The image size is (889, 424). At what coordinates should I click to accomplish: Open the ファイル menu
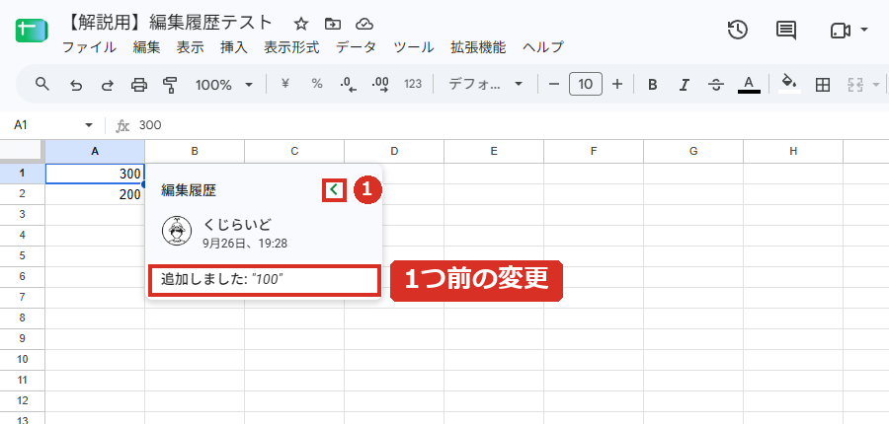(x=89, y=47)
